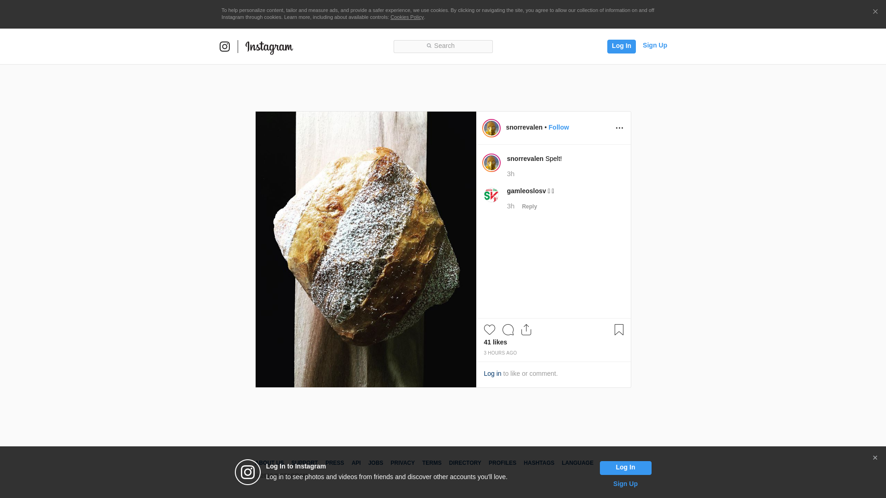The width and height of the screenshot is (886, 498).
Task: Click the comment speech bubble icon
Action: click(x=508, y=330)
